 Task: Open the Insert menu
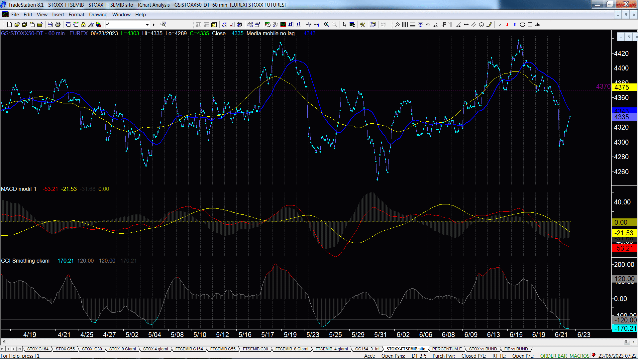pos(58,15)
